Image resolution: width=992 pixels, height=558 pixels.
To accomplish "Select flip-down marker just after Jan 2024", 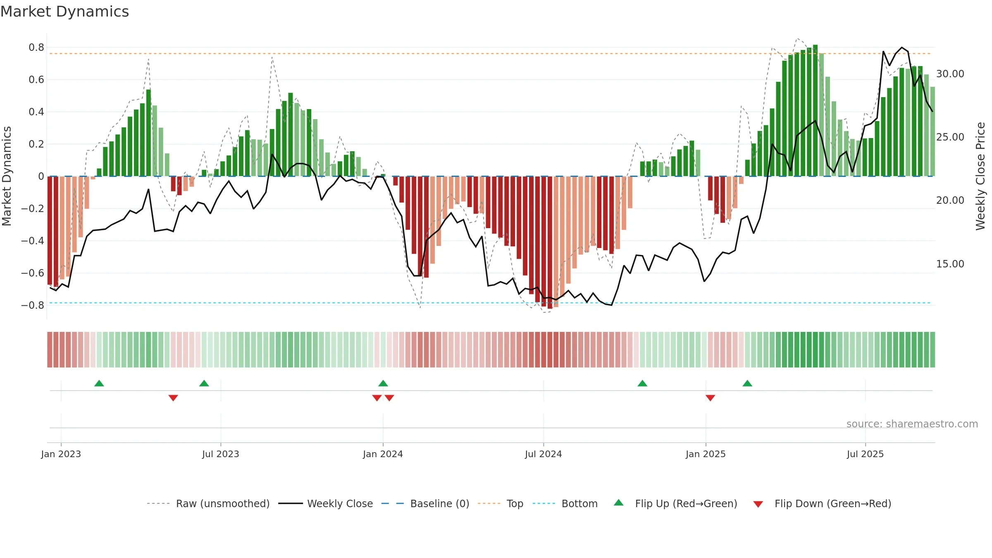I will click(x=389, y=398).
